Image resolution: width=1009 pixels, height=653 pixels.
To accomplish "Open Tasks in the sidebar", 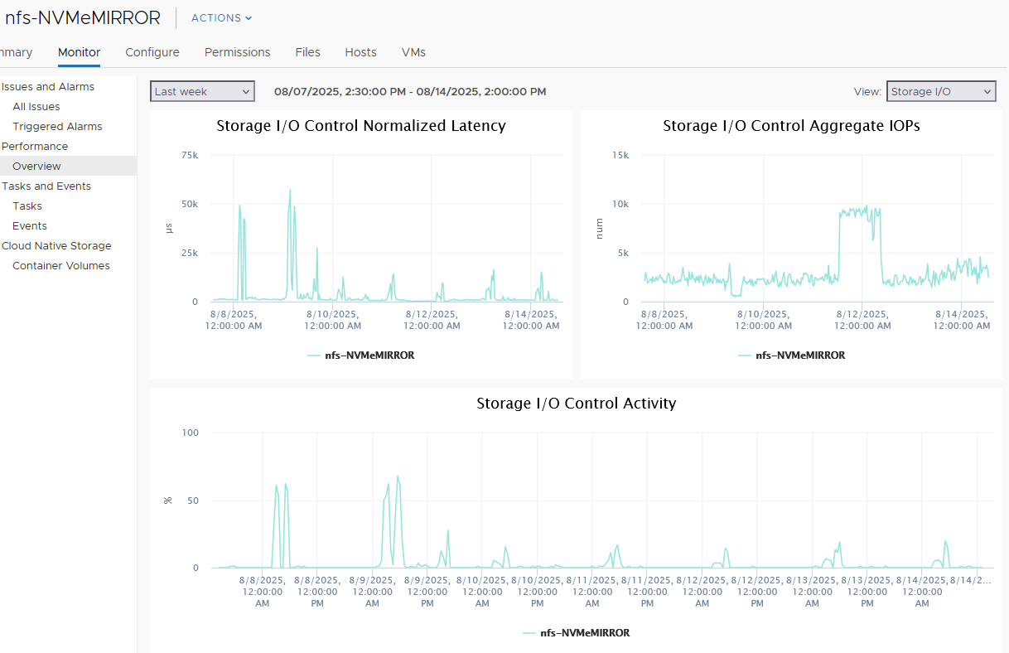I will coord(27,206).
